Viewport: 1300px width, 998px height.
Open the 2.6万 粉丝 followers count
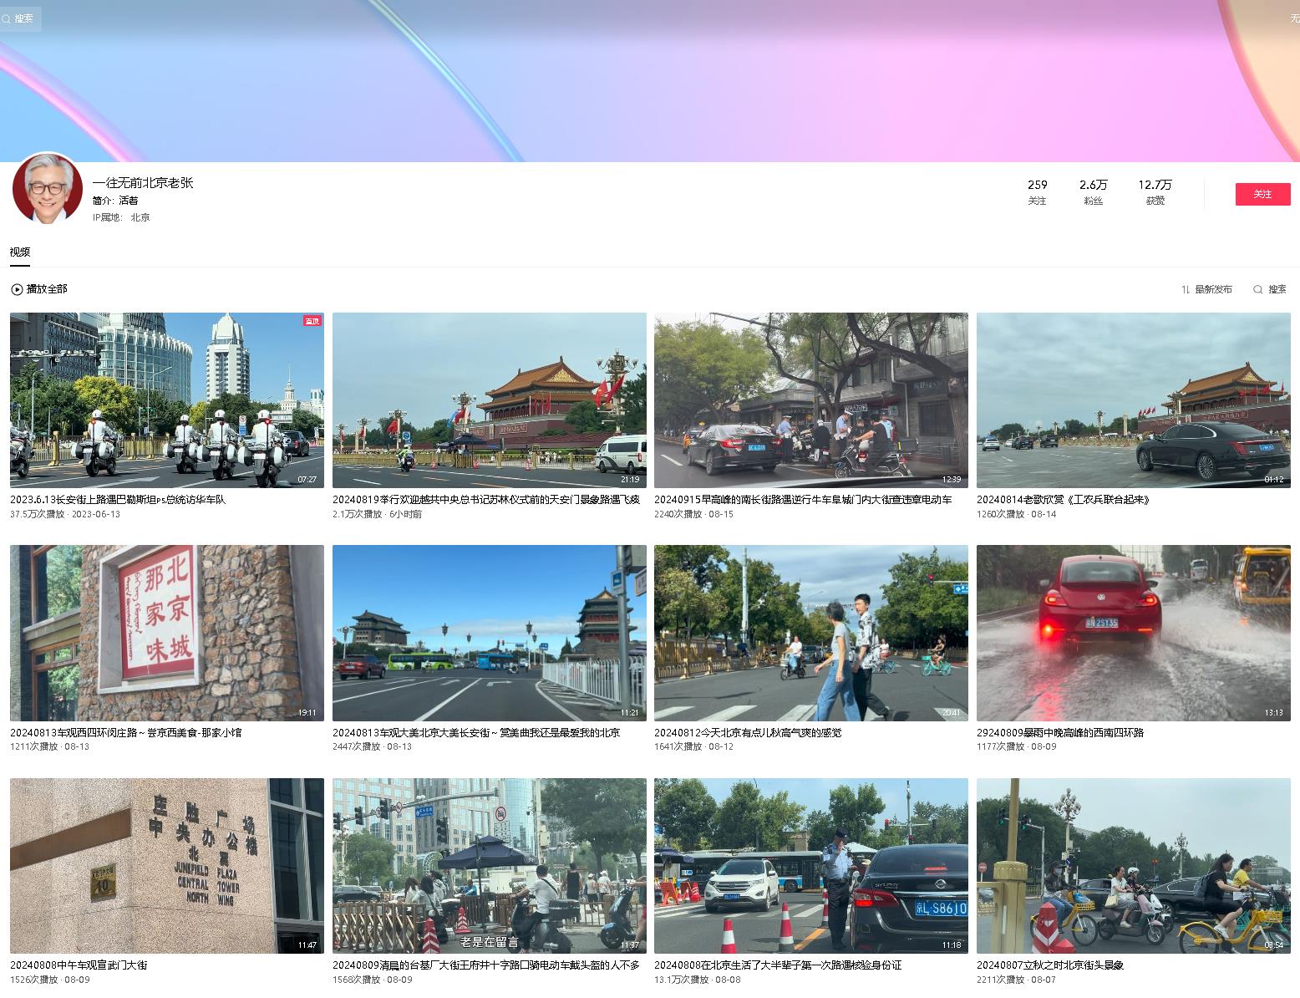[x=1093, y=191]
